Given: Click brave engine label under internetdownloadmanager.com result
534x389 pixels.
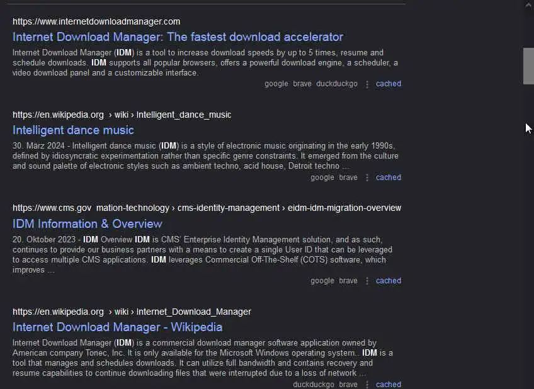Looking at the screenshot, I should click(302, 84).
